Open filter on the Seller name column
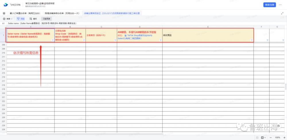 53,40
